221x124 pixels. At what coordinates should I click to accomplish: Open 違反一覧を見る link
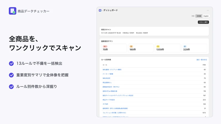click(x=202, y=60)
